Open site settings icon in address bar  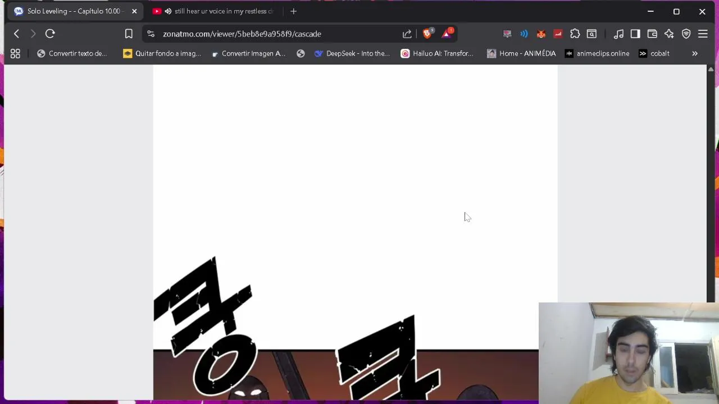151,34
